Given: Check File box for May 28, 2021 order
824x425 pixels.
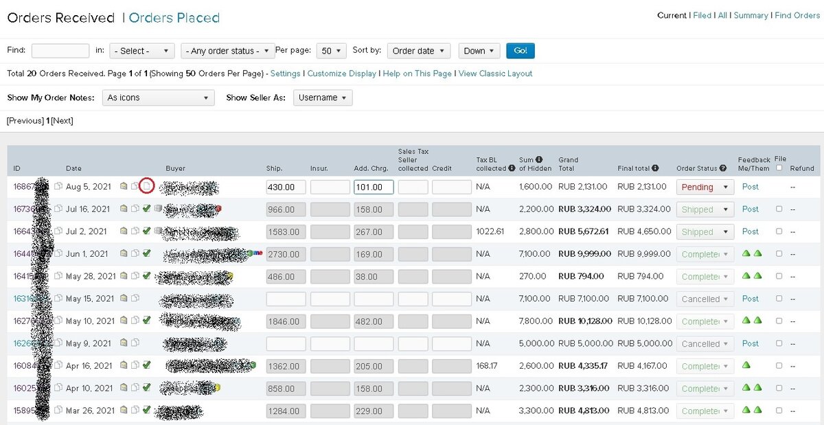Looking at the screenshot, I should coord(779,276).
